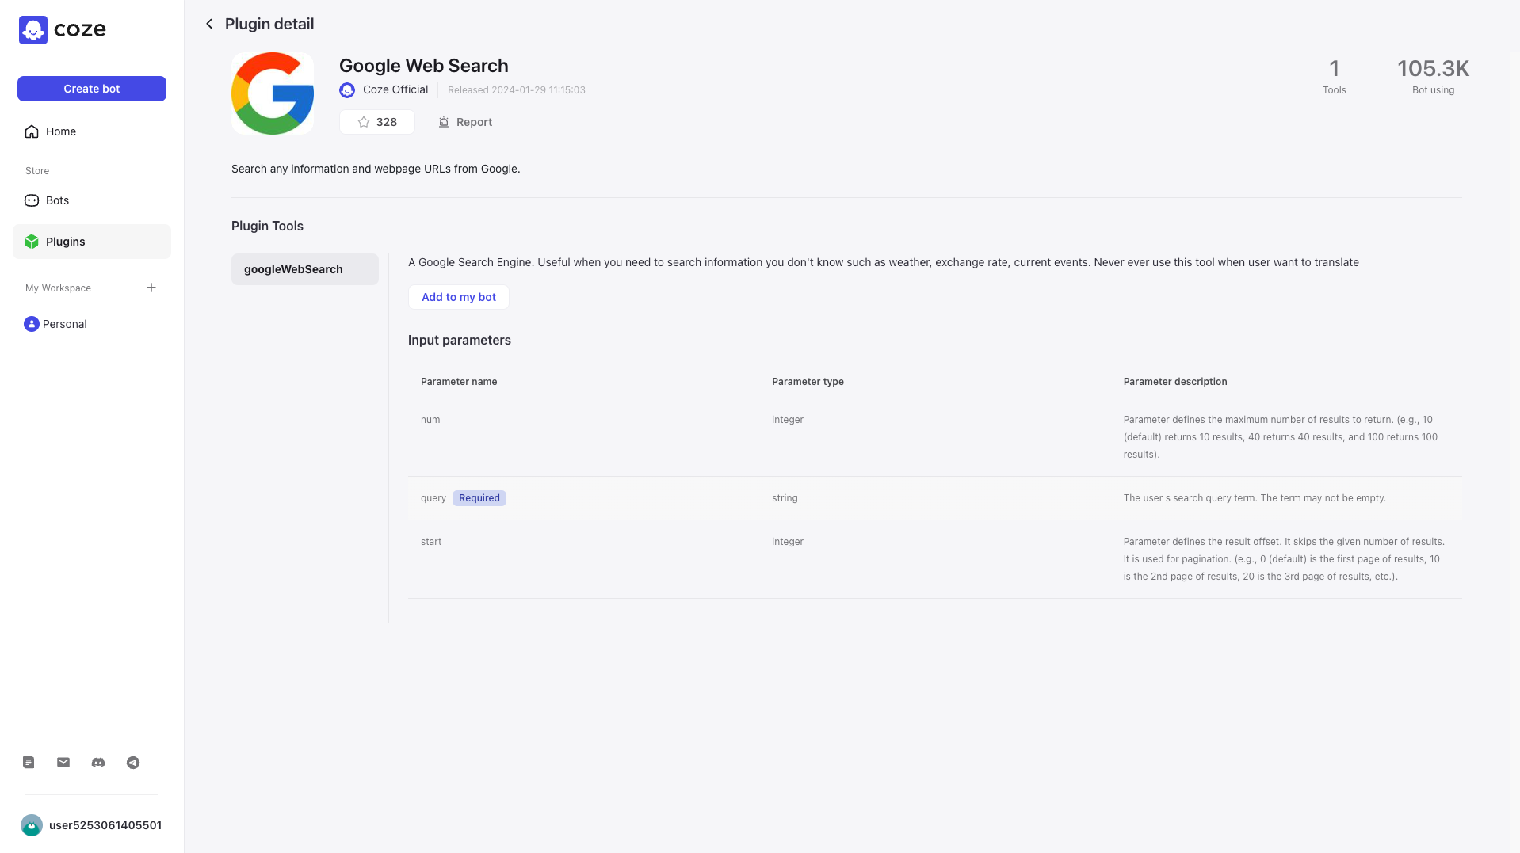The width and height of the screenshot is (1520, 853).
Task: Select the Bots store icon
Action: coord(32,200)
